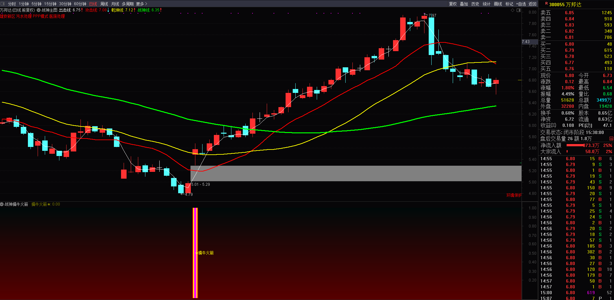614x300 pixels.
Task: Open the PPP模式 concept tag
Action: pyautogui.click(x=41, y=16)
